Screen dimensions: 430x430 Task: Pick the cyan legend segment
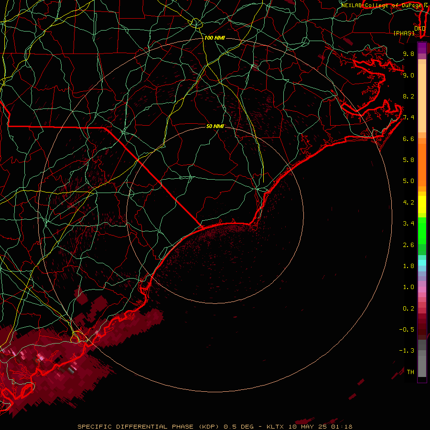click(422, 262)
